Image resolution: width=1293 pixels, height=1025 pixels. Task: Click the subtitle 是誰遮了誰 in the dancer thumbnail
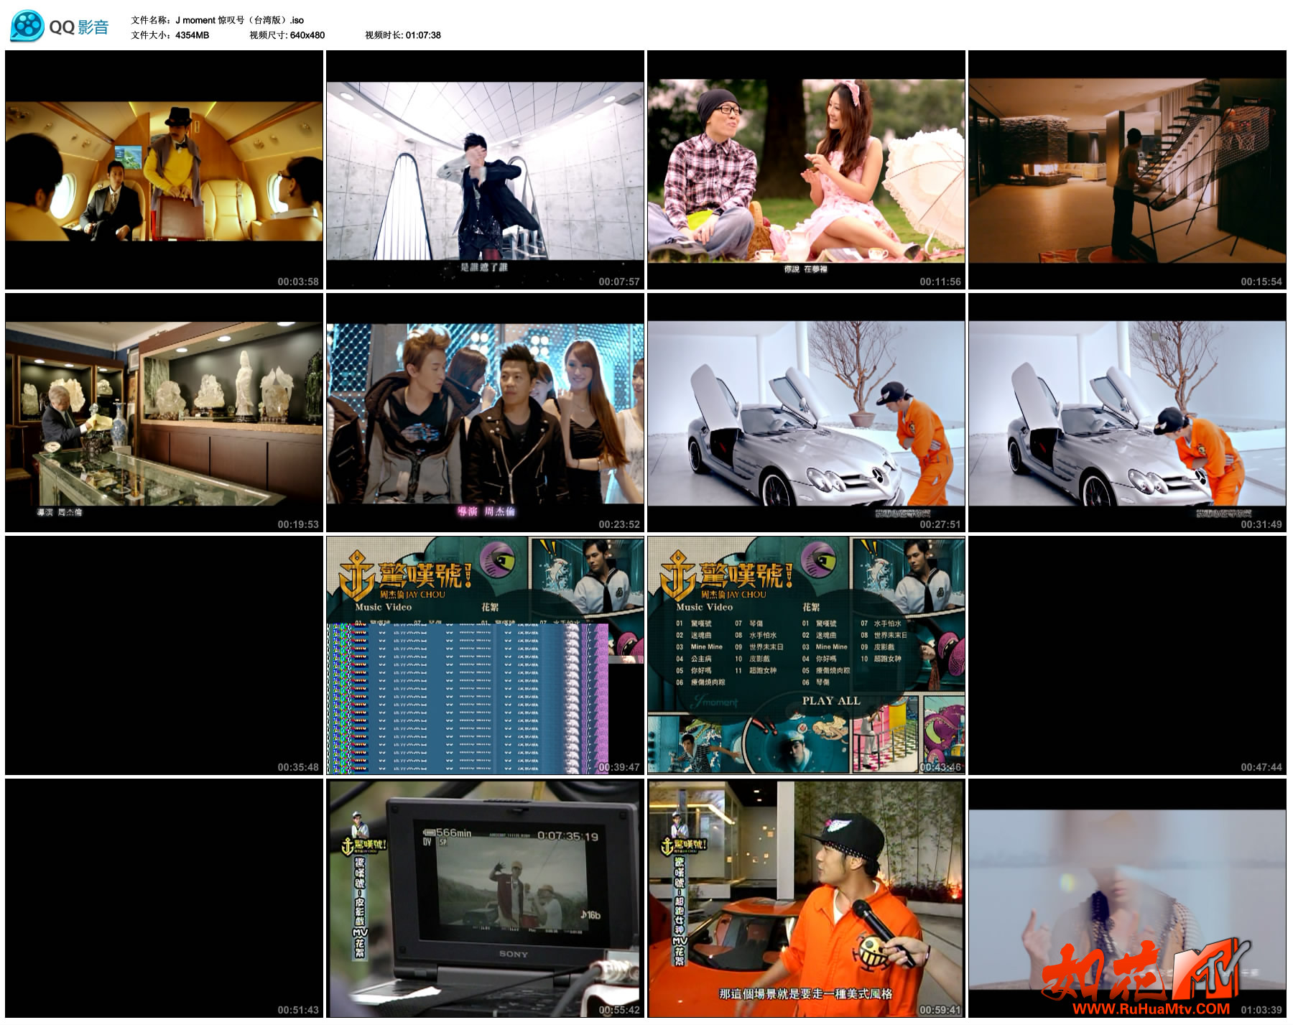[484, 267]
